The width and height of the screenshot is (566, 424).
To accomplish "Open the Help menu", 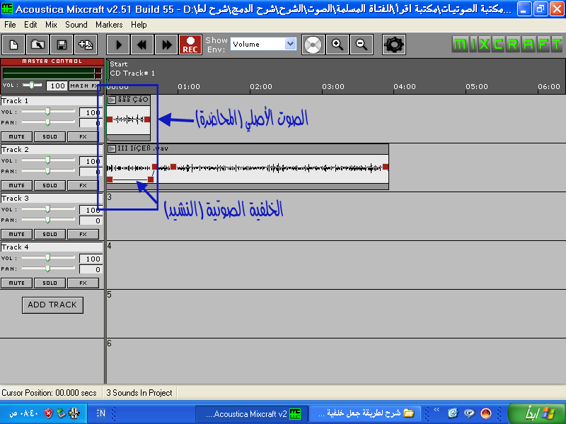I will click(139, 25).
